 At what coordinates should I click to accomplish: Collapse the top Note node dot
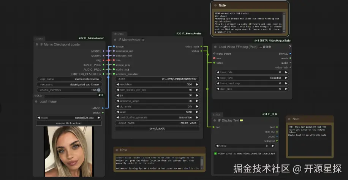[215, 5]
